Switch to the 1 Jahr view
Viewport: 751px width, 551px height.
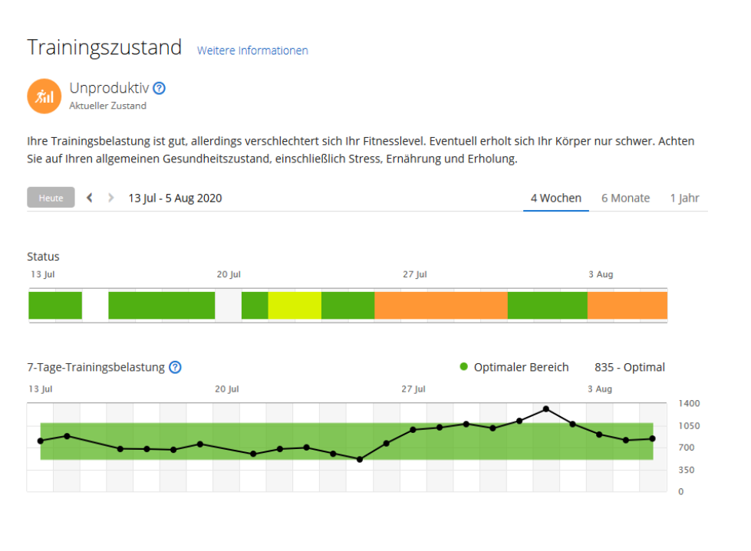(684, 198)
